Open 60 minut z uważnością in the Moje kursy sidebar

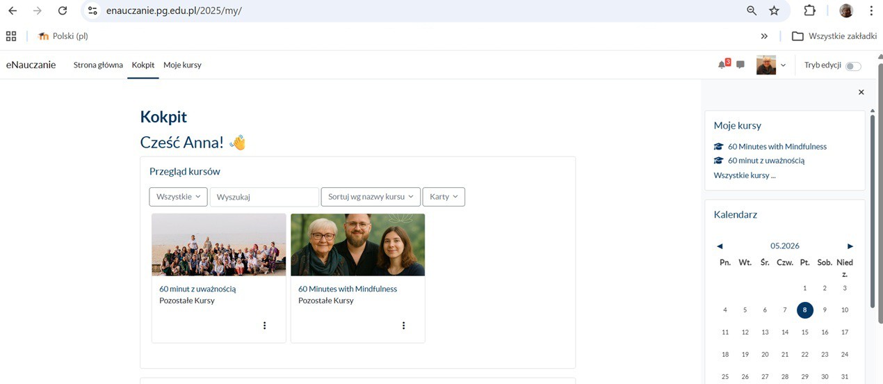pos(766,161)
